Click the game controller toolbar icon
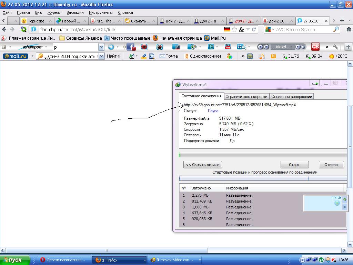Image resolution: width=353 pixels, height=265 pixels. pyautogui.click(x=192, y=47)
